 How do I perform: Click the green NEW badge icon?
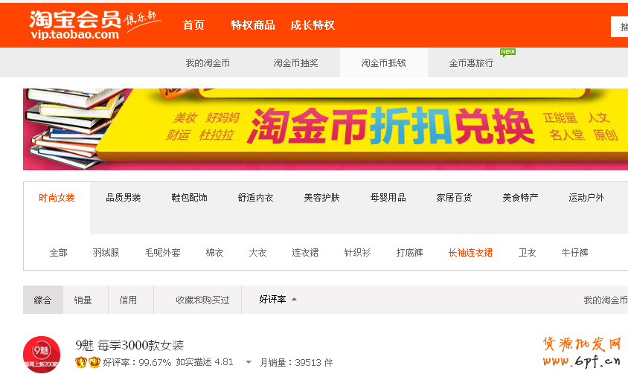coord(507,52)
